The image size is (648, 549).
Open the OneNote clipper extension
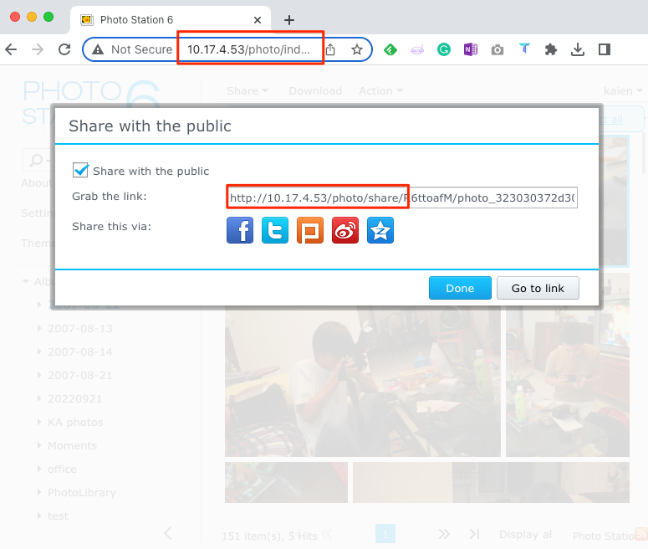pos(470,49)
